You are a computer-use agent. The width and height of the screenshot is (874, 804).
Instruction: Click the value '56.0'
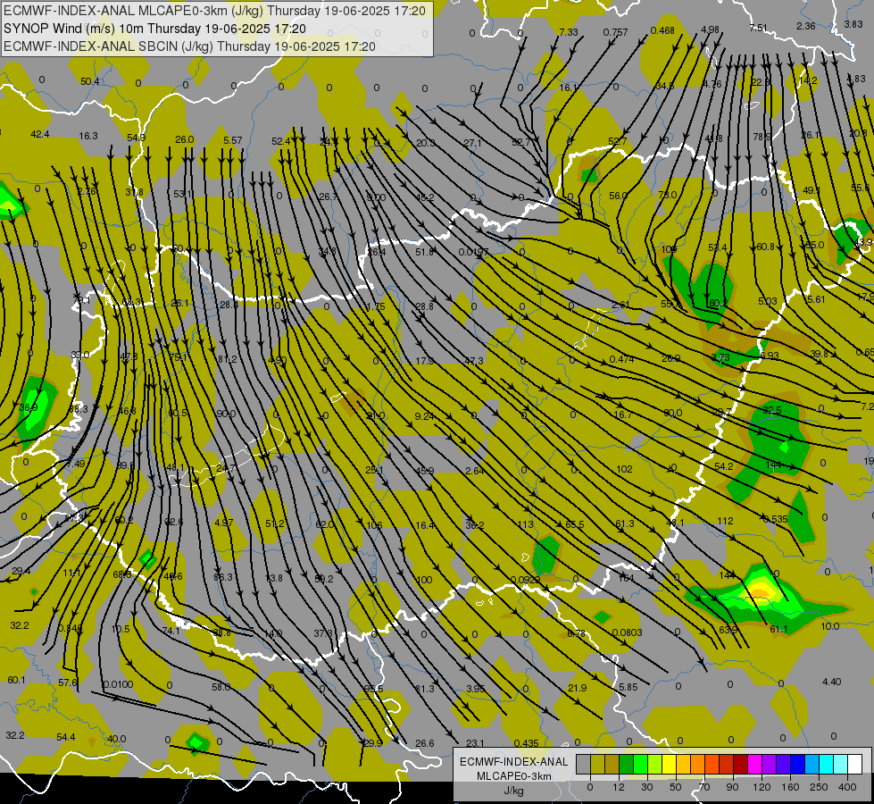point(618,196)
